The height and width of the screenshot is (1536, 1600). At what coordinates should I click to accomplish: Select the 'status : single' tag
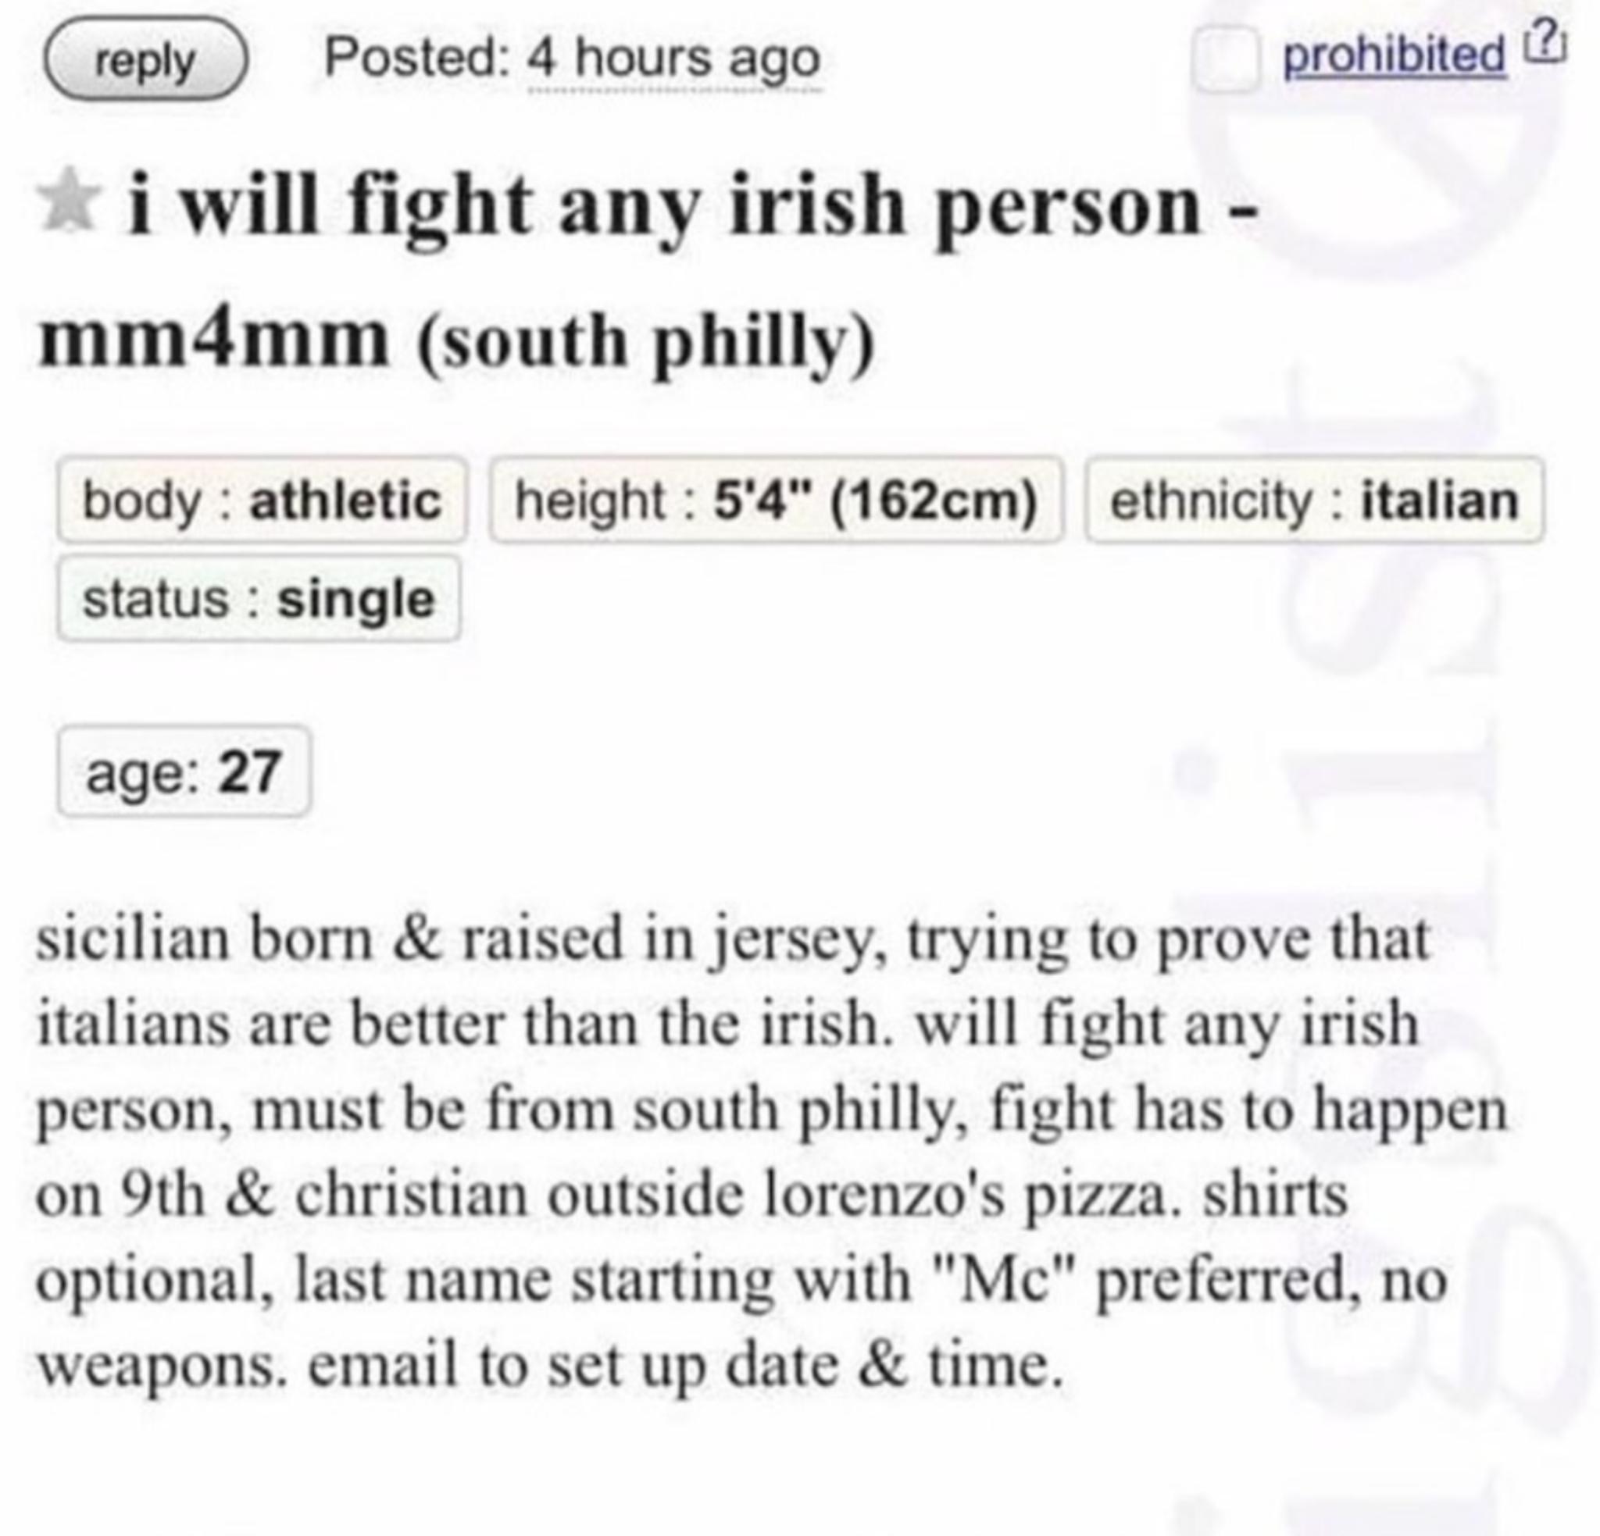[x=259, y=600]
